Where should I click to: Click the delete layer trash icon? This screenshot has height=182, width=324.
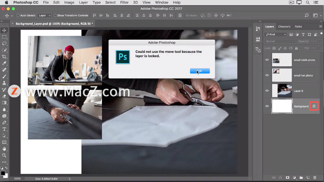315,178
